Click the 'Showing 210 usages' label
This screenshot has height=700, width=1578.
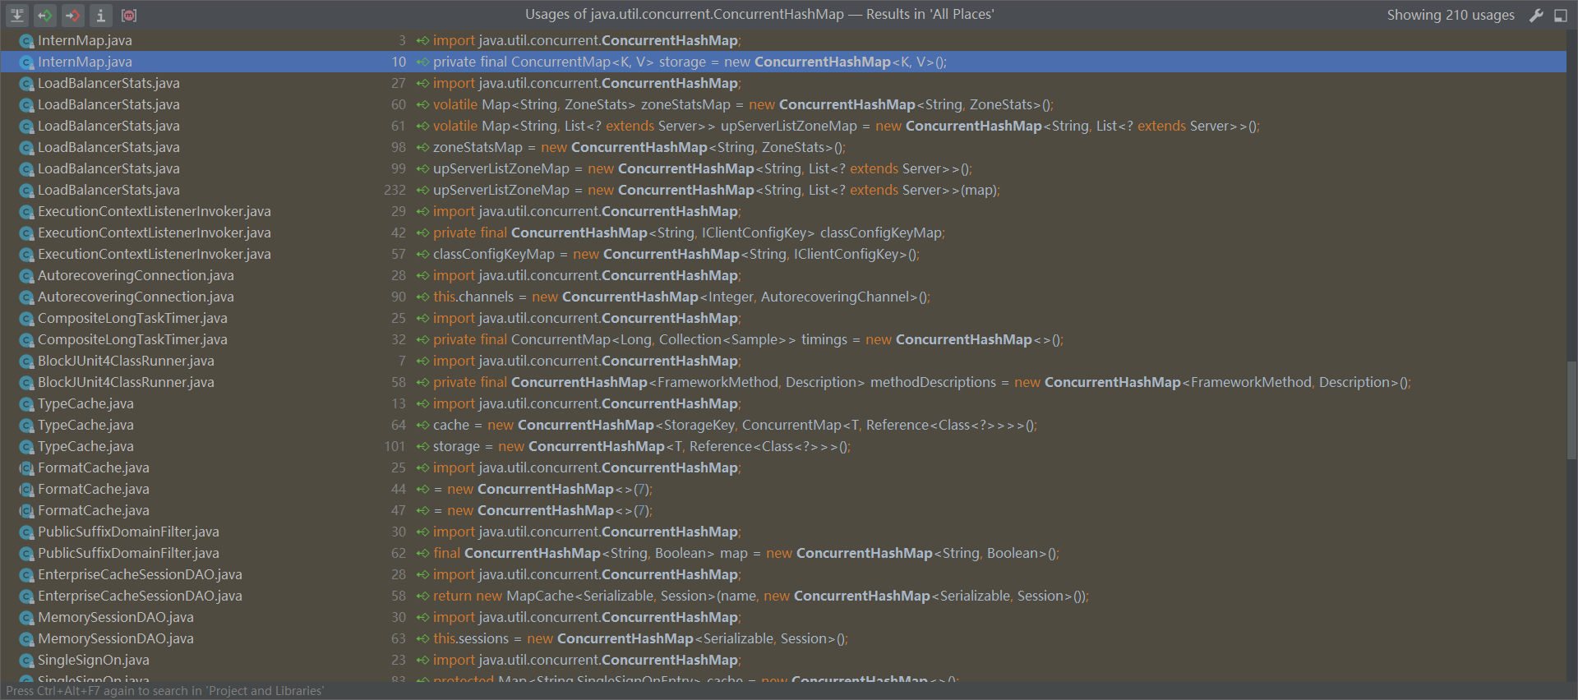tap(1451, 15)
